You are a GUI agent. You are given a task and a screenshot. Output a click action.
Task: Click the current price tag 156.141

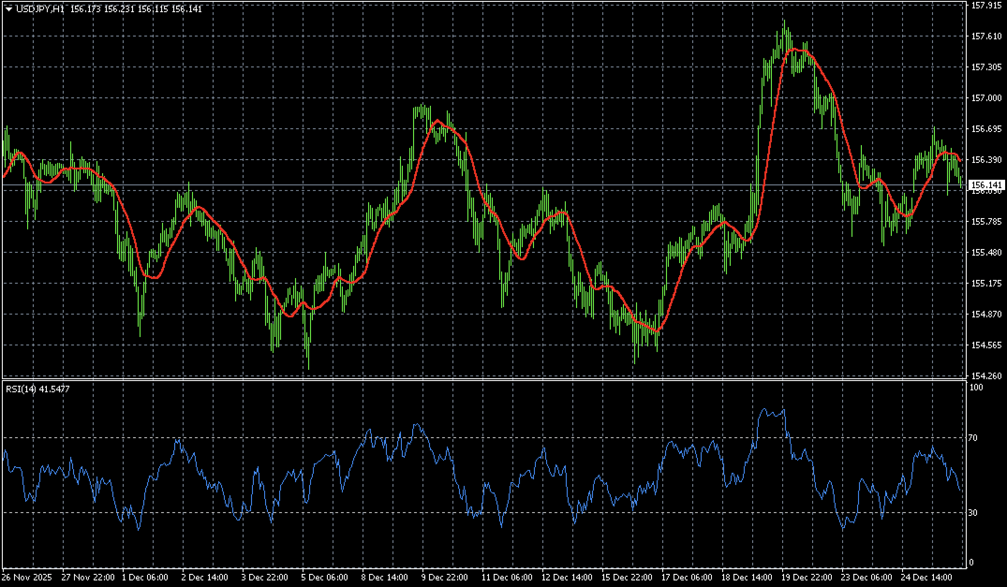pyautogui.click(x=987, y=185)
